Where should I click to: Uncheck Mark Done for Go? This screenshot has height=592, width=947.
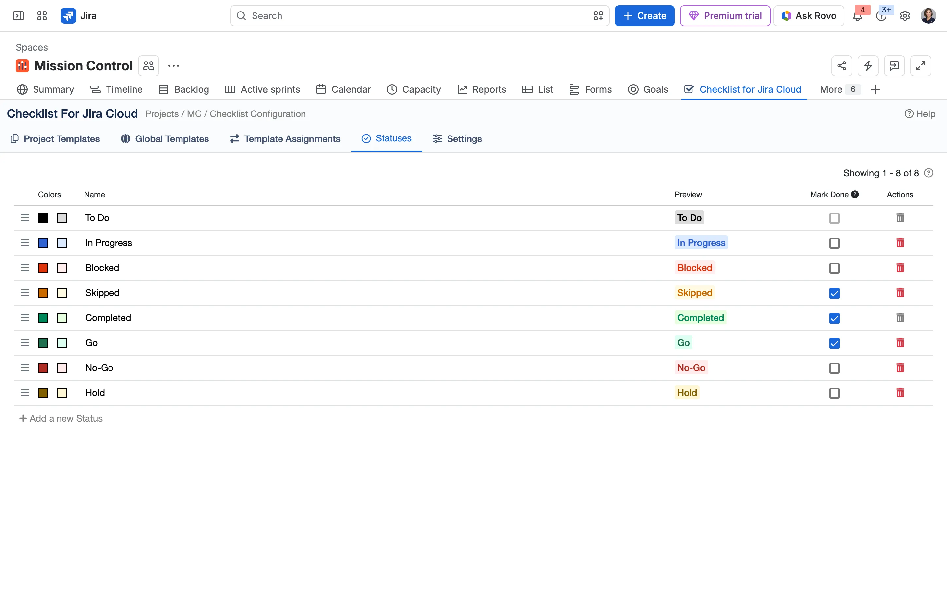[834, 343]
